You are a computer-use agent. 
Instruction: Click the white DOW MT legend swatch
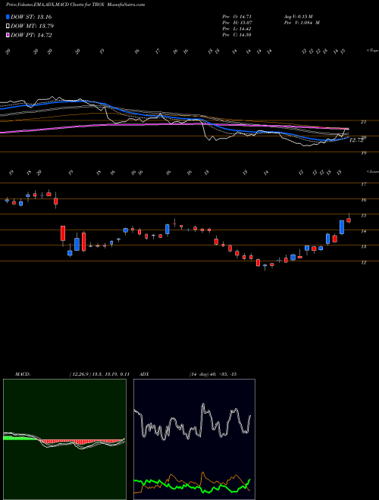(x=8, y=27)
